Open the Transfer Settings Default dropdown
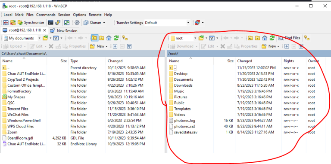 tap(167, 23)
